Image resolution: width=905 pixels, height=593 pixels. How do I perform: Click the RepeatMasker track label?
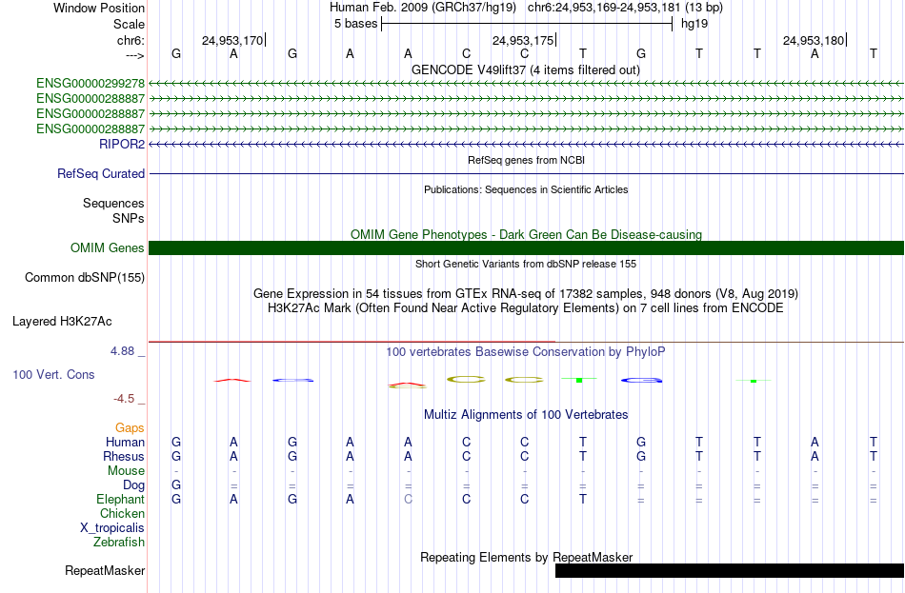click(105, 570)
